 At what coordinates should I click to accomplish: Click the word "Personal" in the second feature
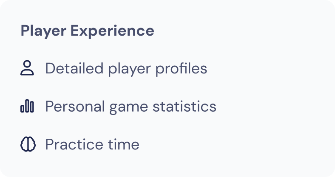click(x=75, y=106)
